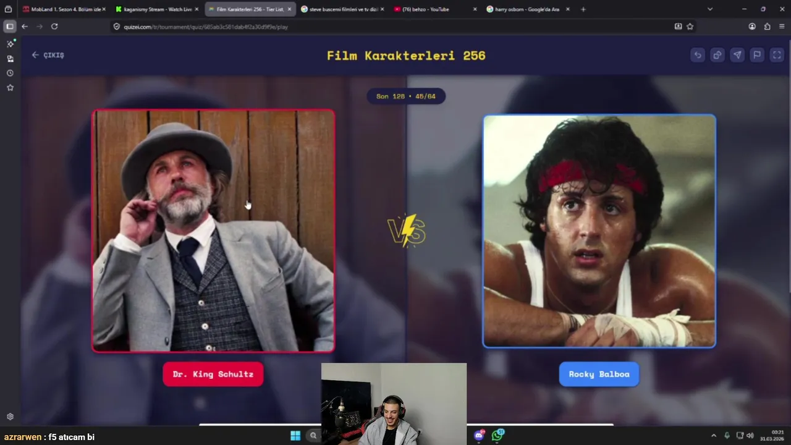Screen dimensions: 791x445
Task: Switch to steve buscemi filmleri tab
Action: point(342,9)
